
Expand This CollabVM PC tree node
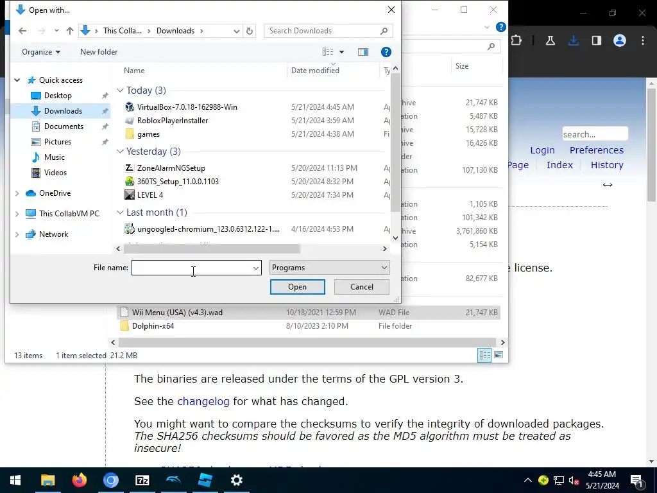17,214
